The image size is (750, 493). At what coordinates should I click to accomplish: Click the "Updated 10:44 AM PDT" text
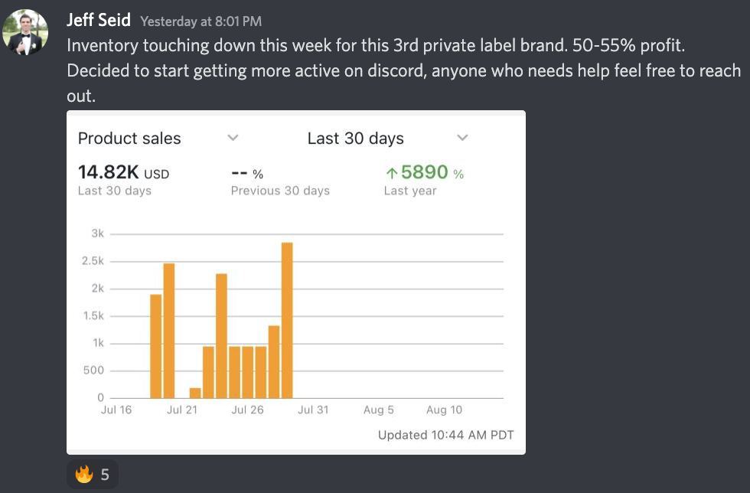coord(445,435)
